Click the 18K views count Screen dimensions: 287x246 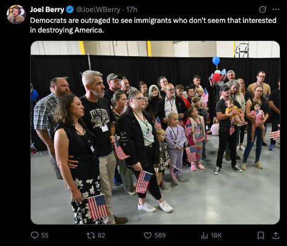(216, 235)
